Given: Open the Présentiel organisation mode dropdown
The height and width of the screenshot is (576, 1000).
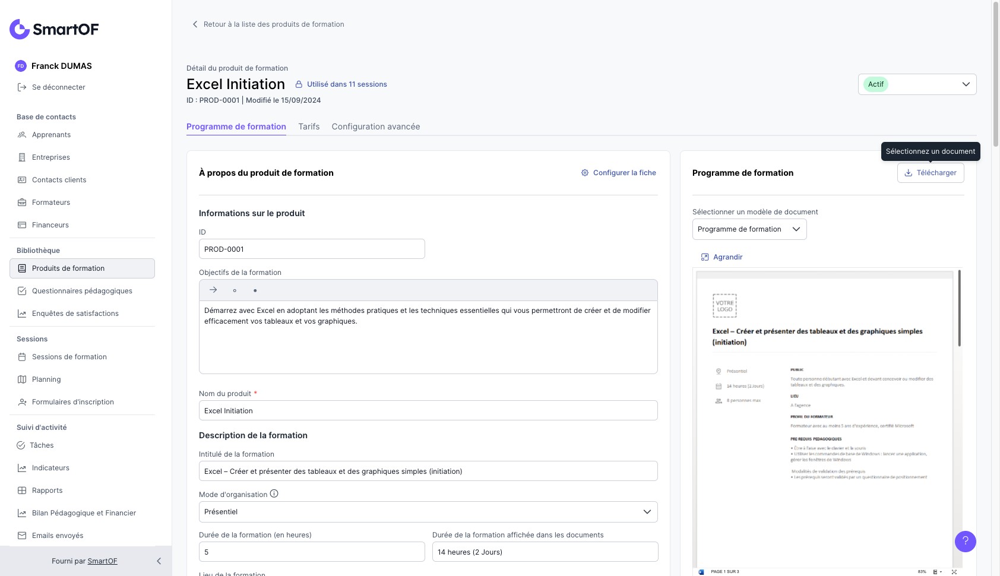Looking at the screenshot, I should tap(428, 512).
